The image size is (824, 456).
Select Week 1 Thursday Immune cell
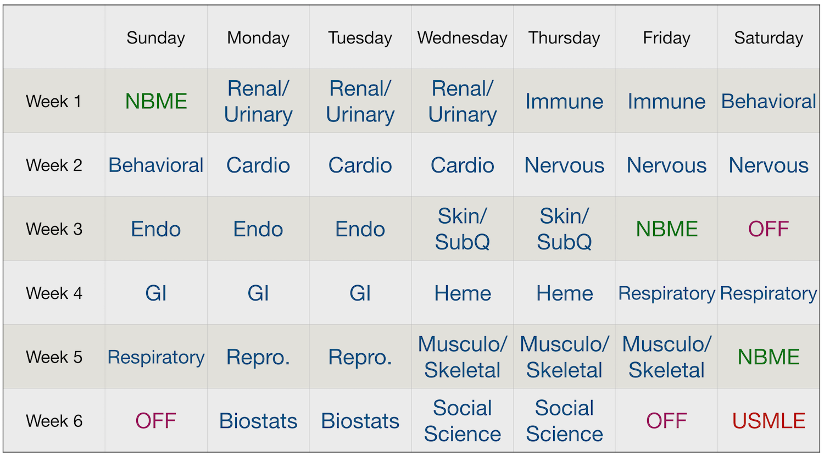tap(564, 101)
